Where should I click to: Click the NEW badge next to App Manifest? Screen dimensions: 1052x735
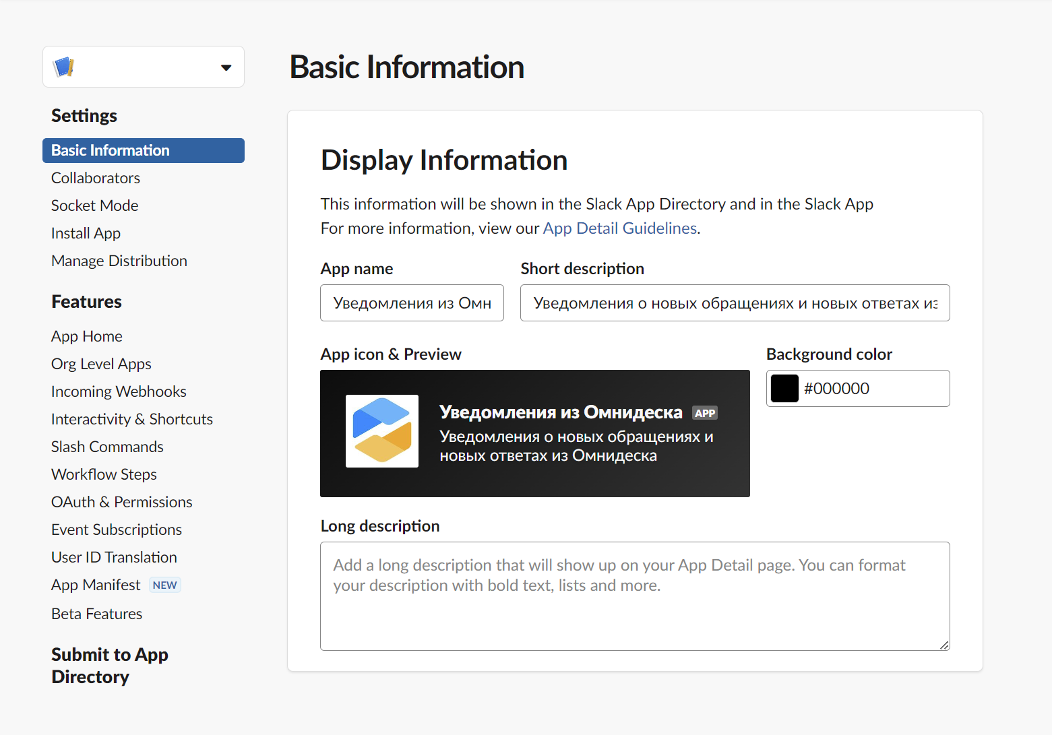[x=164, y=585]
